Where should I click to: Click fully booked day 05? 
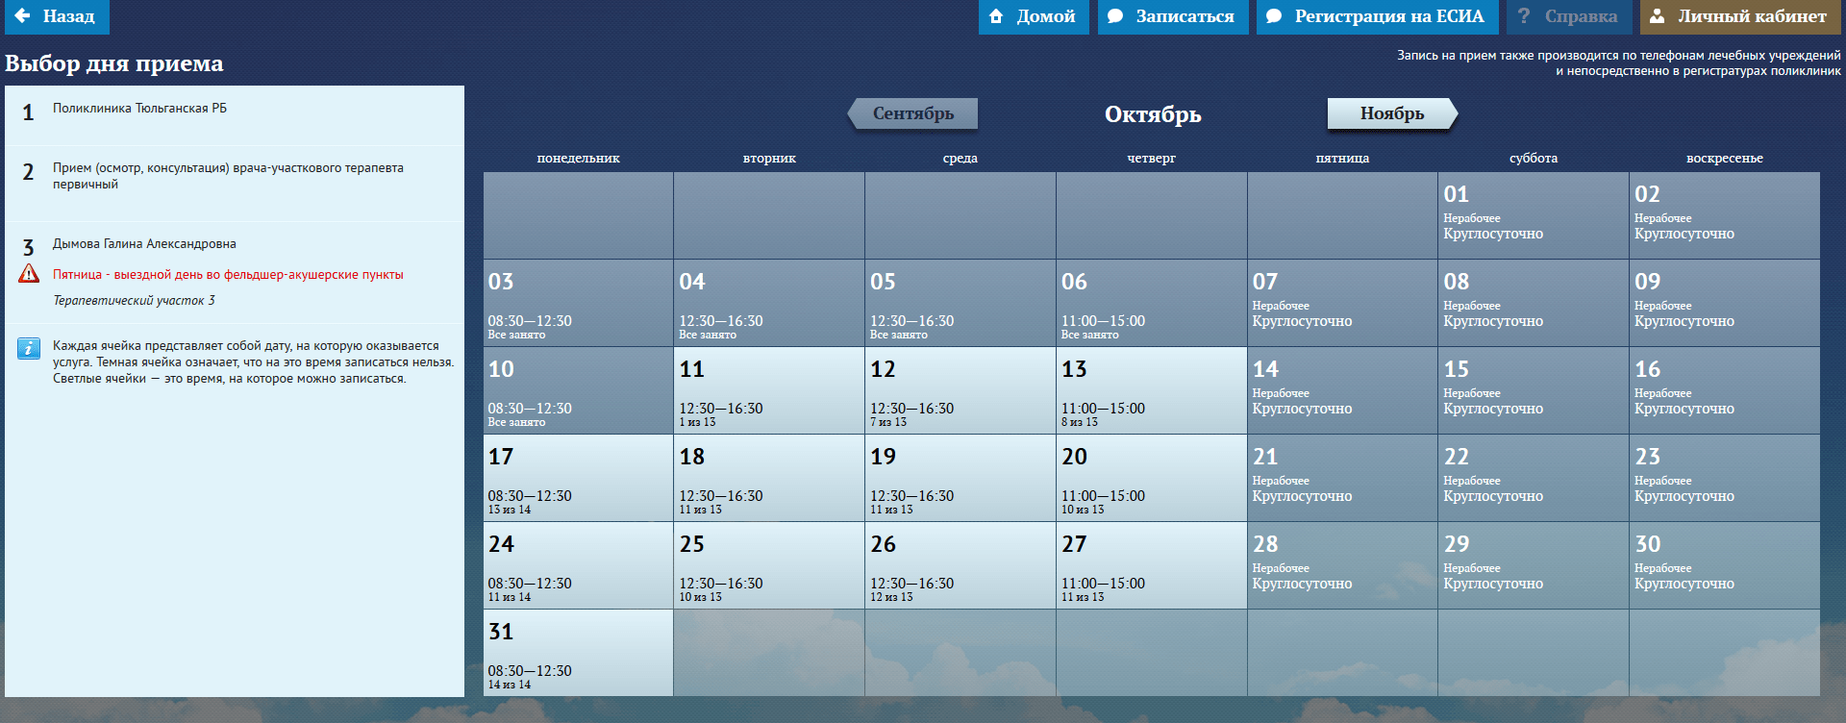point(960,303)
